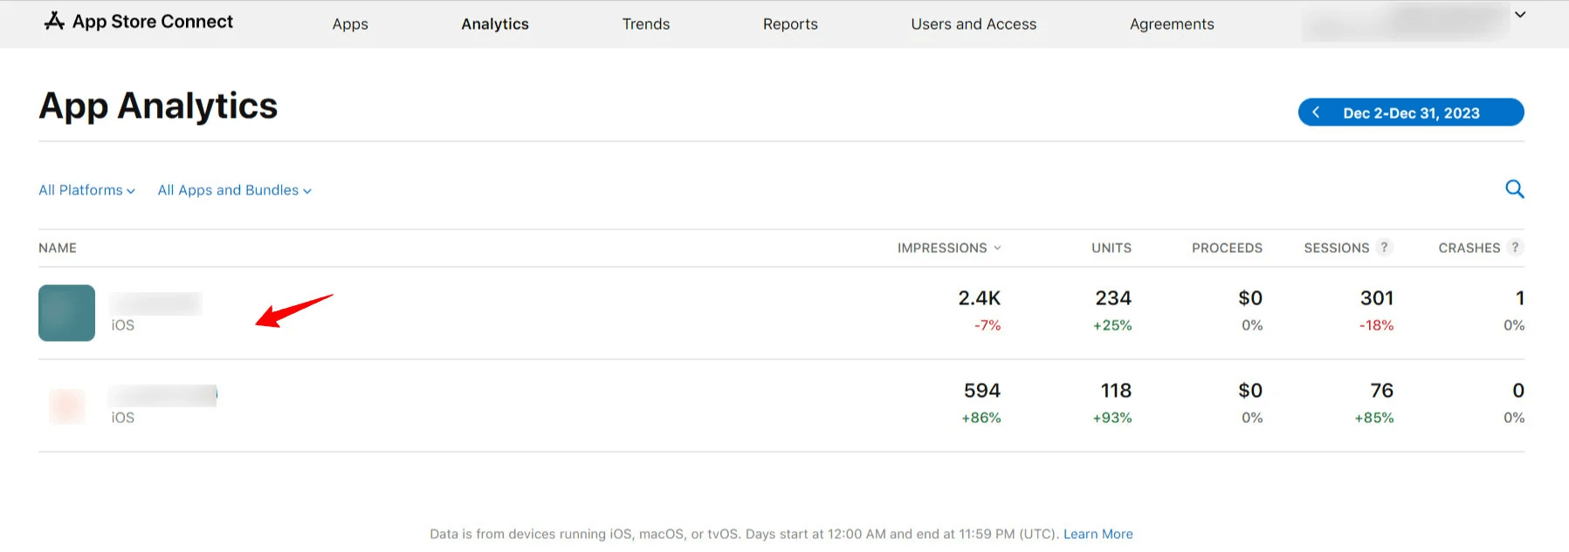Click the Sessions help question mark icon
Image resolution: width=1569 pixels, height=552 pixels.
(x=1384, y=248)
